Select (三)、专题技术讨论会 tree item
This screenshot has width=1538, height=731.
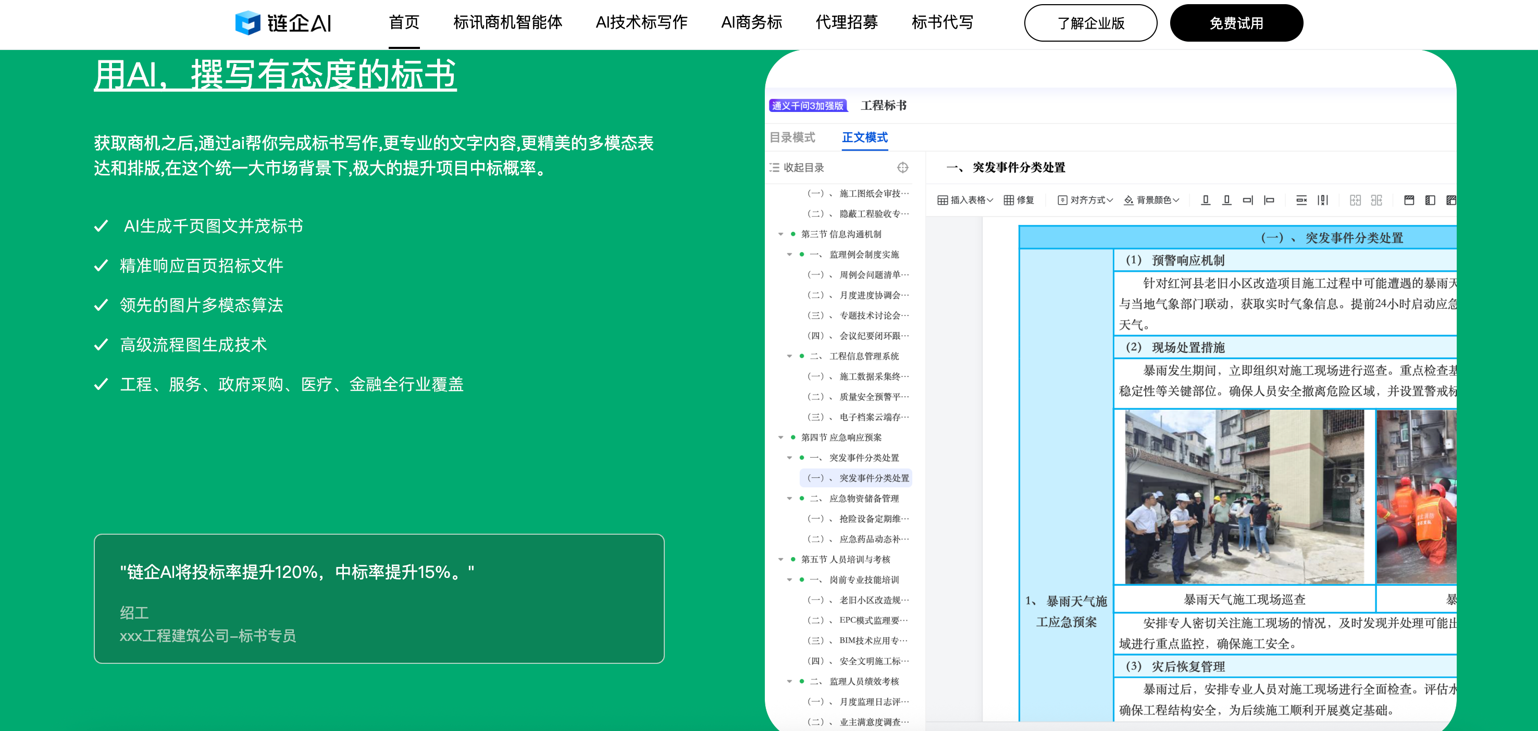[x=858, y=316]
